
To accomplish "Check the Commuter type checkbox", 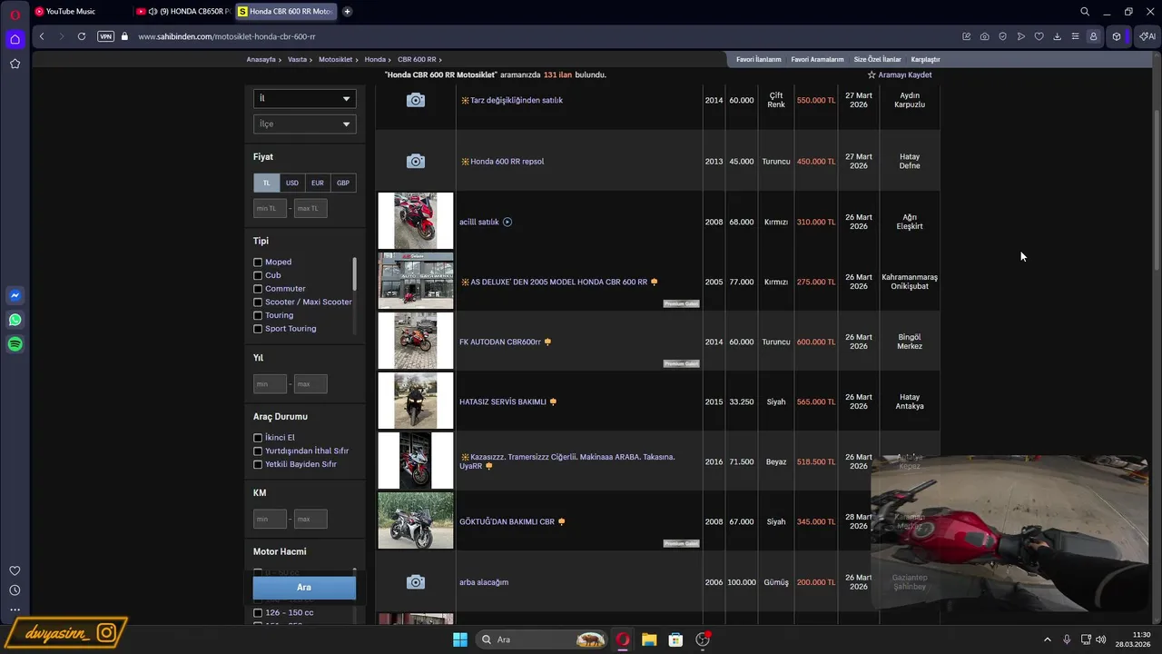I will (258, 289).
